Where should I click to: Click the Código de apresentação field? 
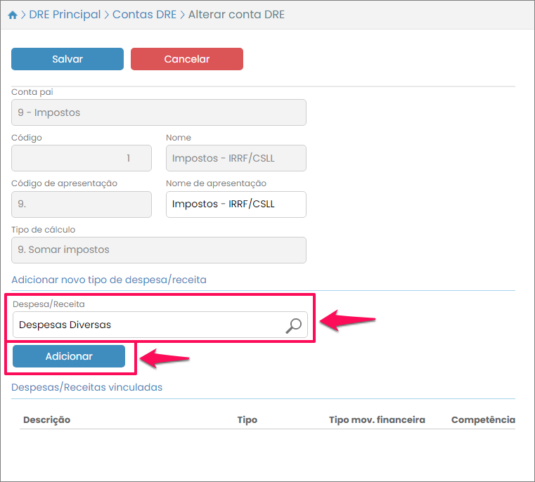point(81,204)
